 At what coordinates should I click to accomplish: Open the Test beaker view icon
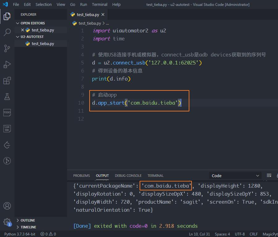point(7,97)
